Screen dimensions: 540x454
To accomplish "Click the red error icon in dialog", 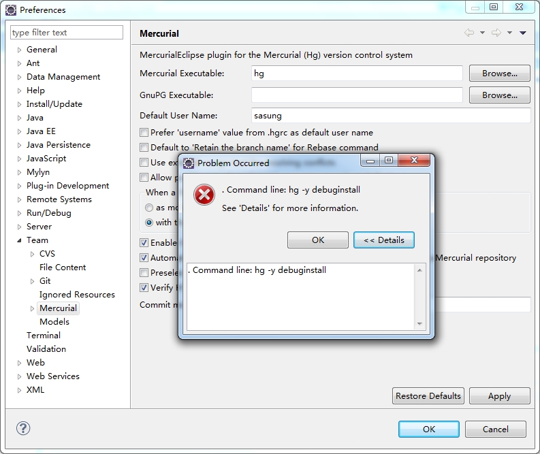I will point(204,195).
